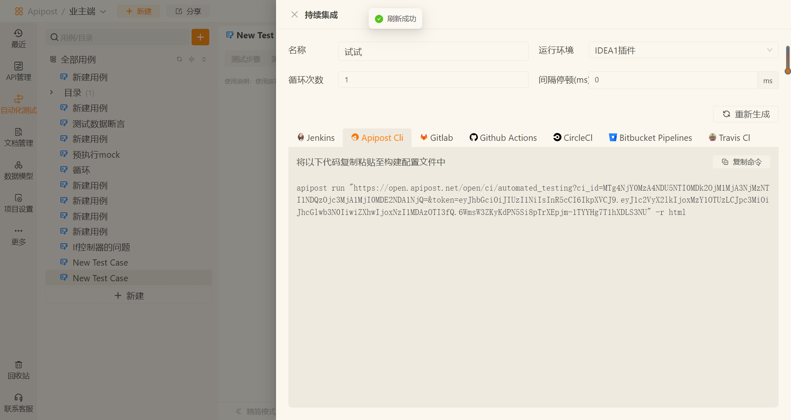Switch to the CircleCI tab
The height and width of the screenshot is (420, 791).
pos(573,138)
